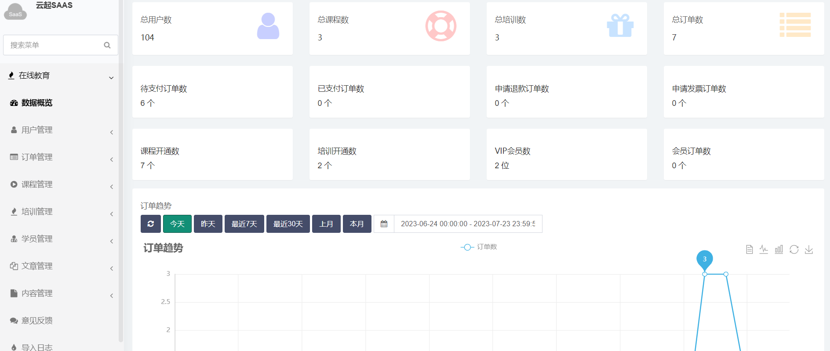This screenshot has width=830, height=351.
Task: Expand 用户管理 chevron arrow
Action: (x=112, y=132)
